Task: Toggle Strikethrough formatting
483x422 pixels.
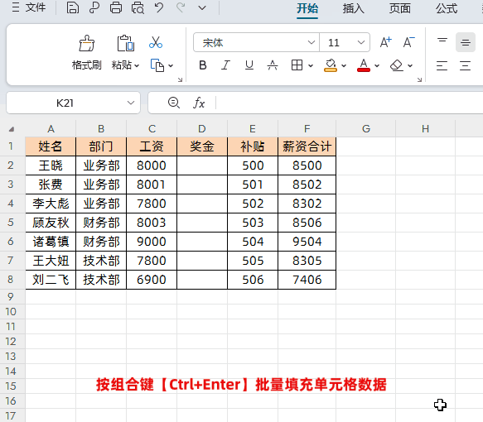Action: coord(273,65)
